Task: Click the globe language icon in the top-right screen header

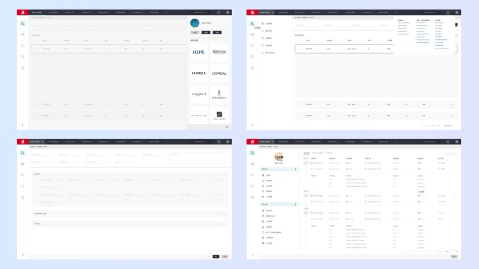Action: 448,13
